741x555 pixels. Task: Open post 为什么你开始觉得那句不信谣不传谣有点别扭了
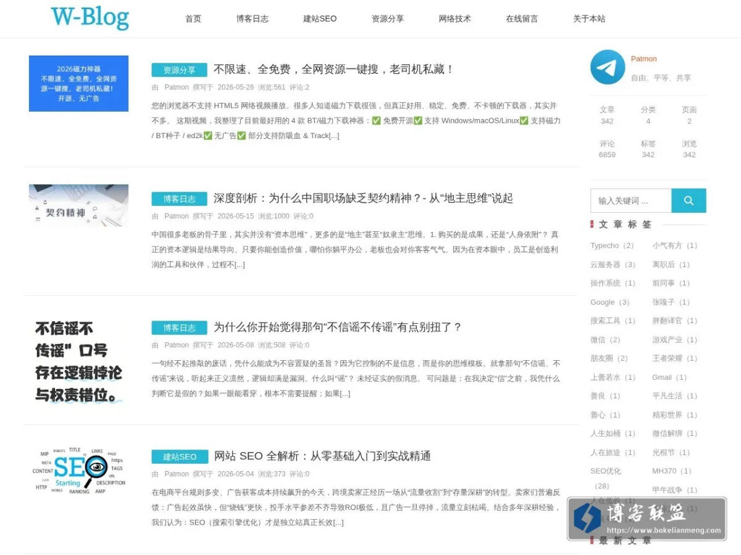click(x=338, y=327)
